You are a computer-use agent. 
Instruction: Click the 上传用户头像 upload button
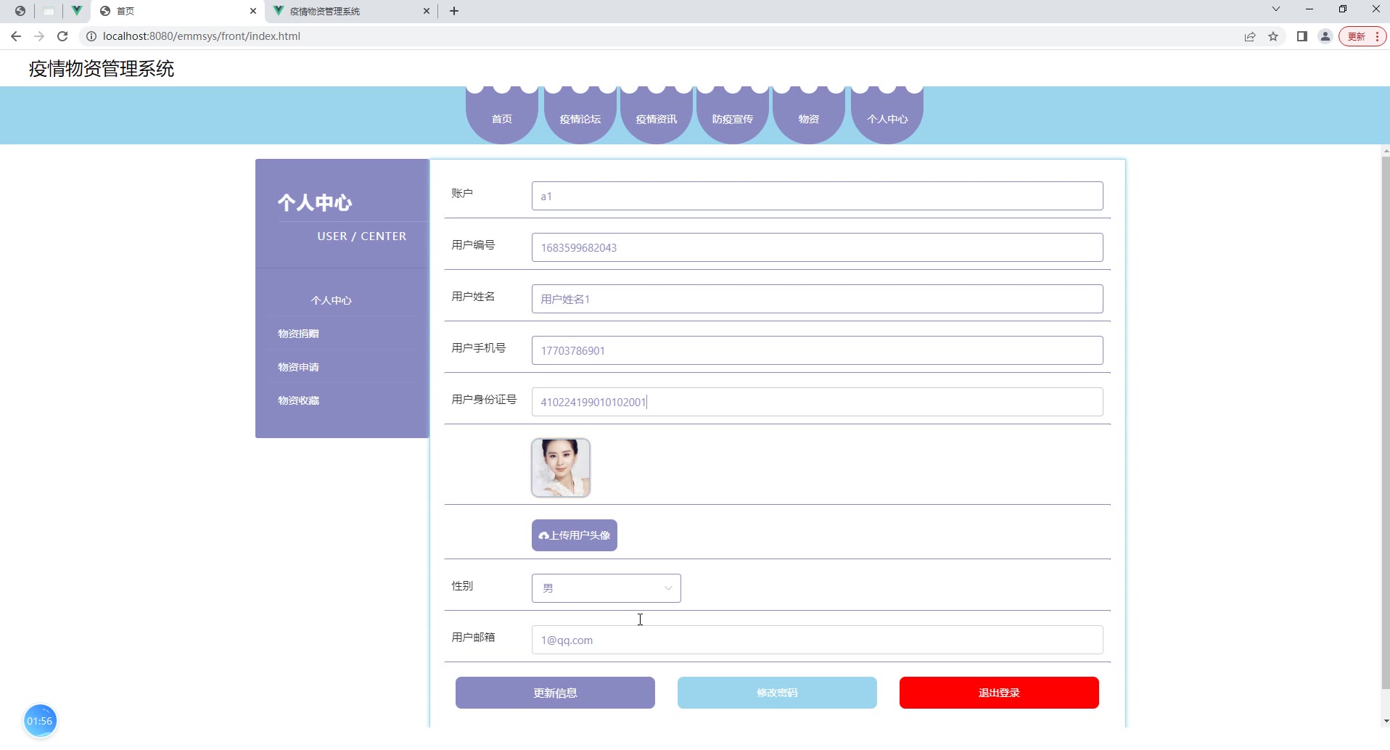click(575, 535)
